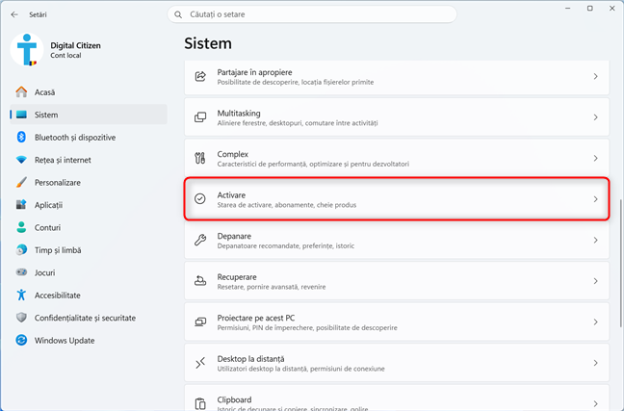The width and height of the screenshot is (624, 411).
Task: Click the Căutați o setare search field
Action: pos(312,14)
